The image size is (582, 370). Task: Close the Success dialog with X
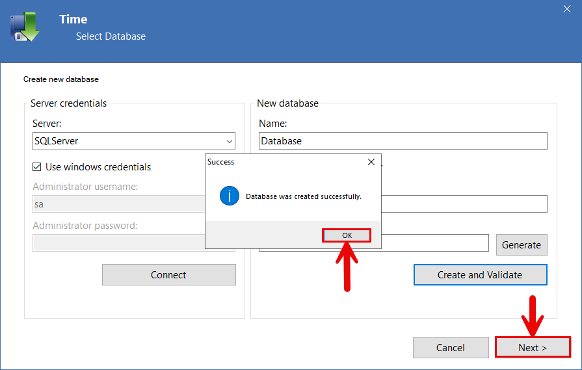[371, 162]
